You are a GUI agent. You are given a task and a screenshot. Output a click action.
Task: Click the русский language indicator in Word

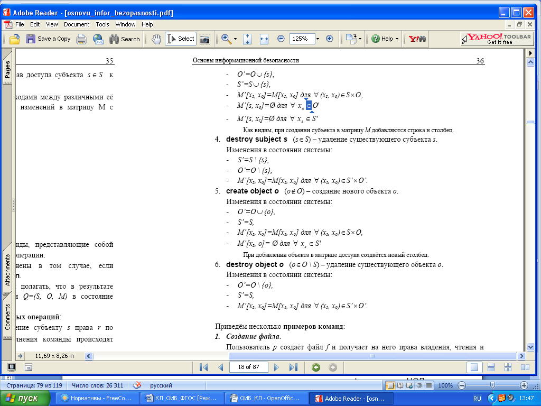161,385
